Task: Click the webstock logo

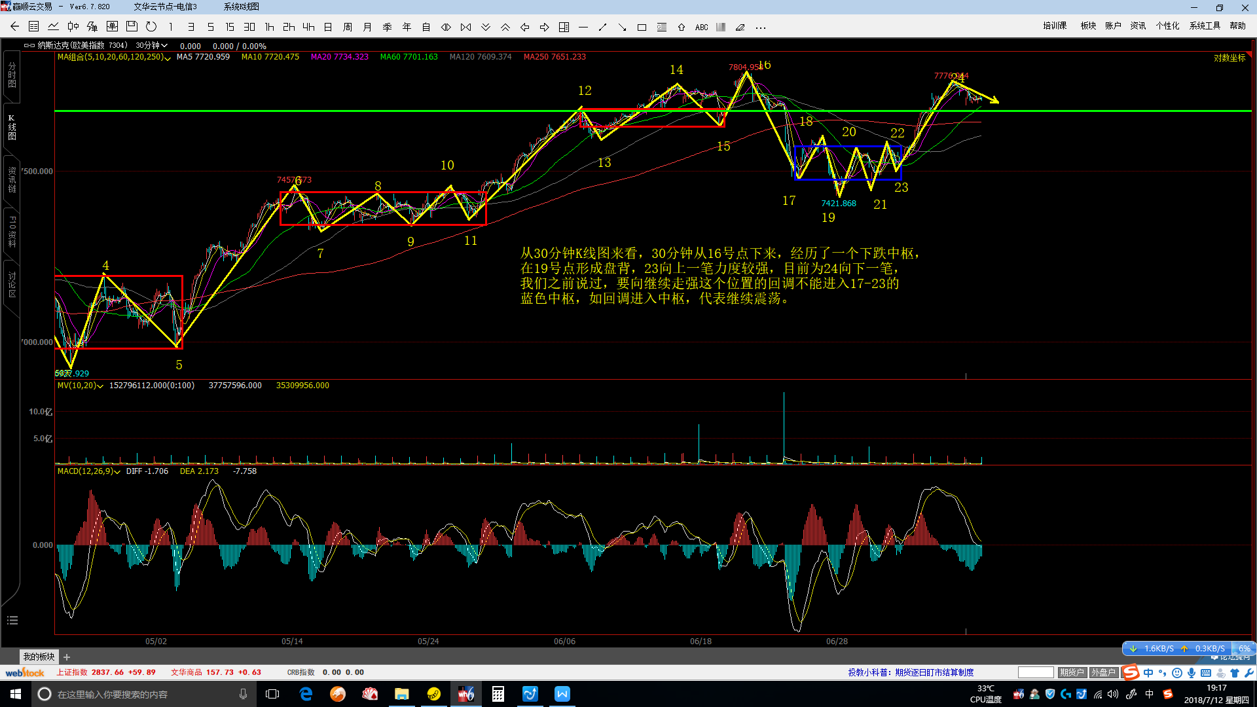Action: (x=25, y=672)
